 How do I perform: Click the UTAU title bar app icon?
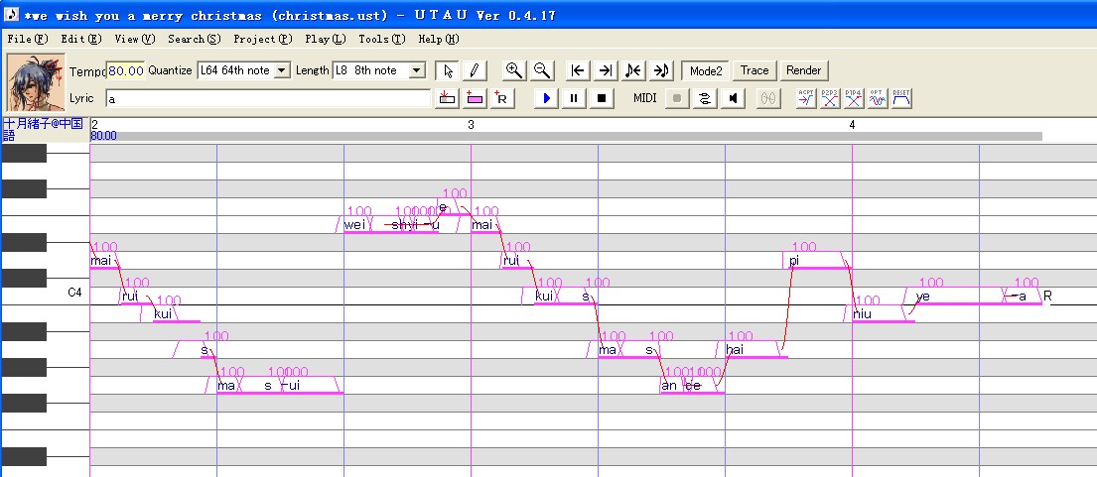(x=12, y=14)
